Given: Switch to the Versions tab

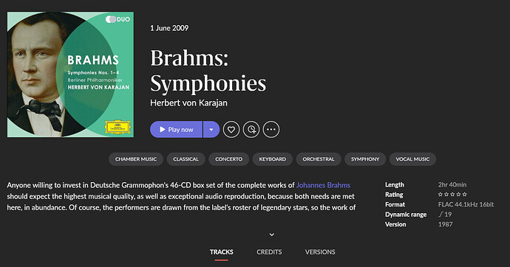Looking at the screenshot, I should [x=320, y=252].
